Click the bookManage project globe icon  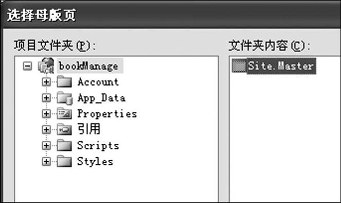[x=46, y=65]
